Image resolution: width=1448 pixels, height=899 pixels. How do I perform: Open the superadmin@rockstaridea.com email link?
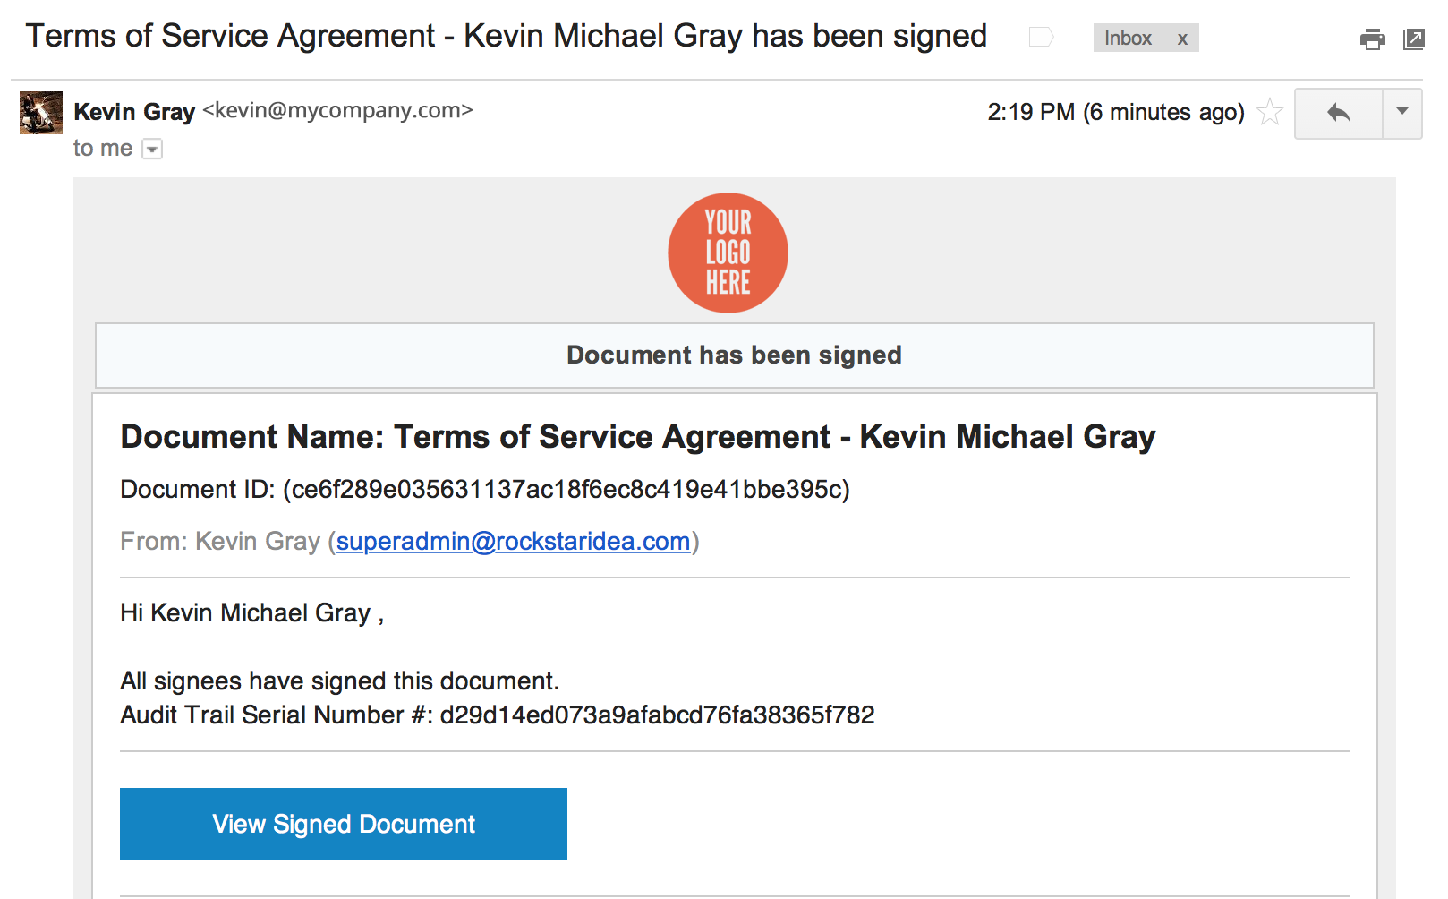[513, 542]
